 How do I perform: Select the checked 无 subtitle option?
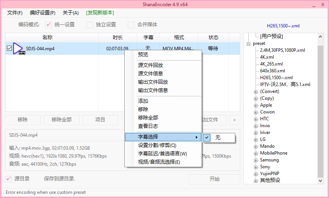(219, 137)
